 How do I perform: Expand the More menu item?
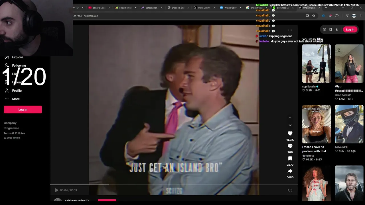16,99
